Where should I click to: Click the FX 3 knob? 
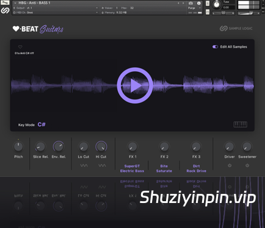click(196, 147)
